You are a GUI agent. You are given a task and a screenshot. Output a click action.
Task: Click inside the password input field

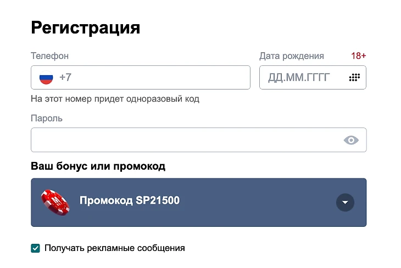tap(181, 140)
